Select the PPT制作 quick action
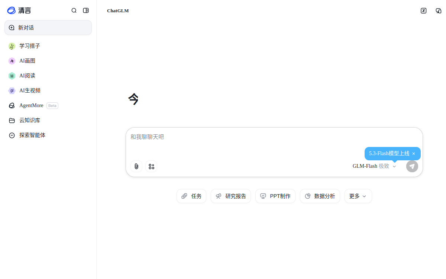This screenshot has width=446, height=279. [275, 196]
